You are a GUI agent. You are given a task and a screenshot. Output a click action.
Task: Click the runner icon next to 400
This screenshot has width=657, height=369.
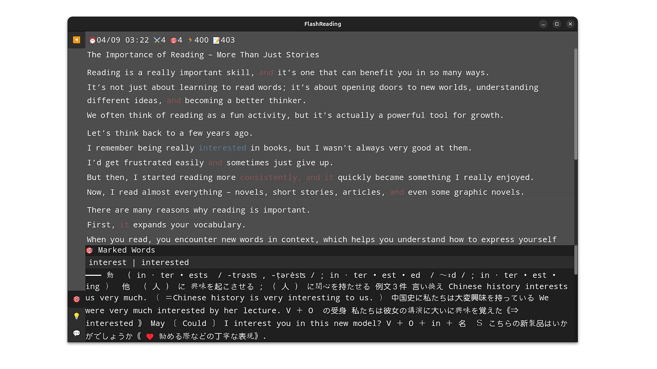click(190, 40)
